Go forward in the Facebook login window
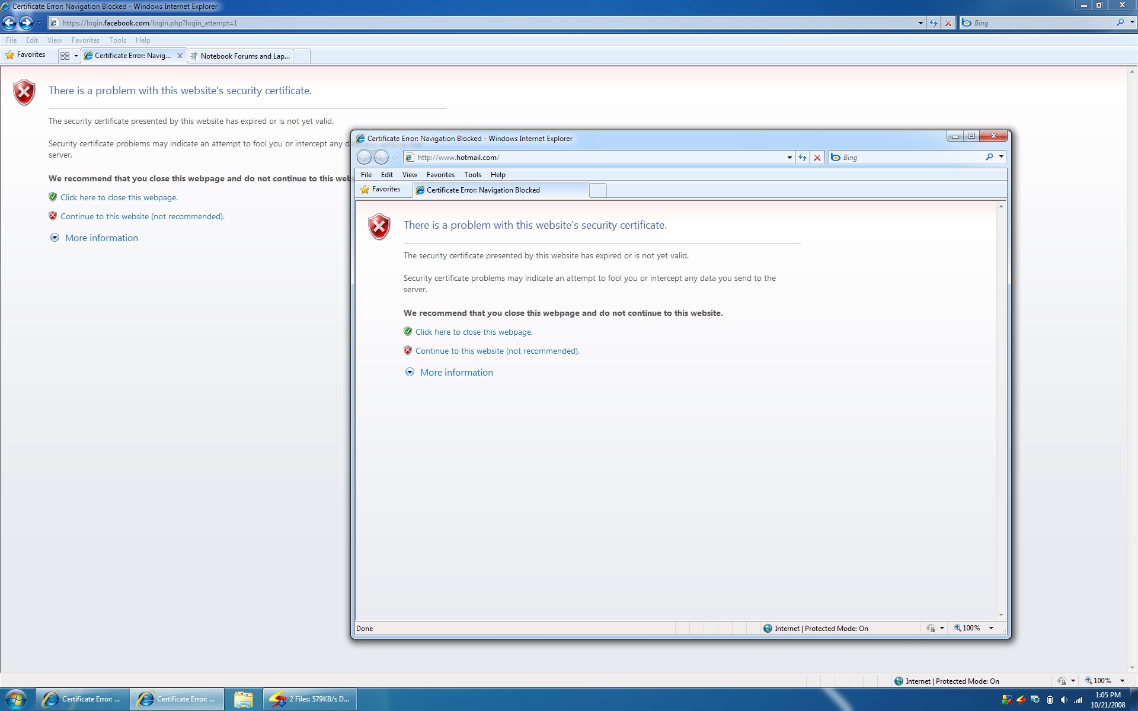The height and width of the screenshot is (711, 1138). point(26,23)
